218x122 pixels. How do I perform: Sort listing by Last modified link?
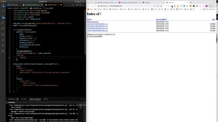coord(161,19)
